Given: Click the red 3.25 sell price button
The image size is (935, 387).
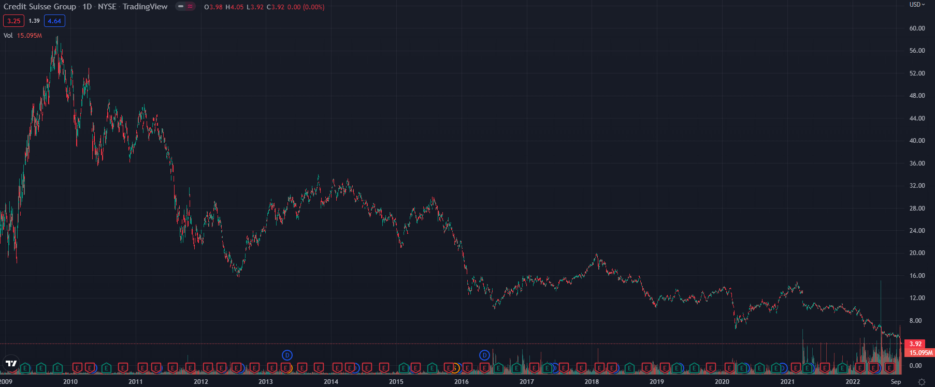Looking at the screenshot, I should (13, 21).
